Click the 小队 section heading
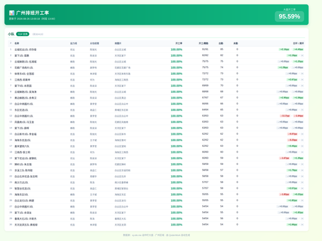Image resolution: width=322 pixels, height=241 pixels. 11,34
